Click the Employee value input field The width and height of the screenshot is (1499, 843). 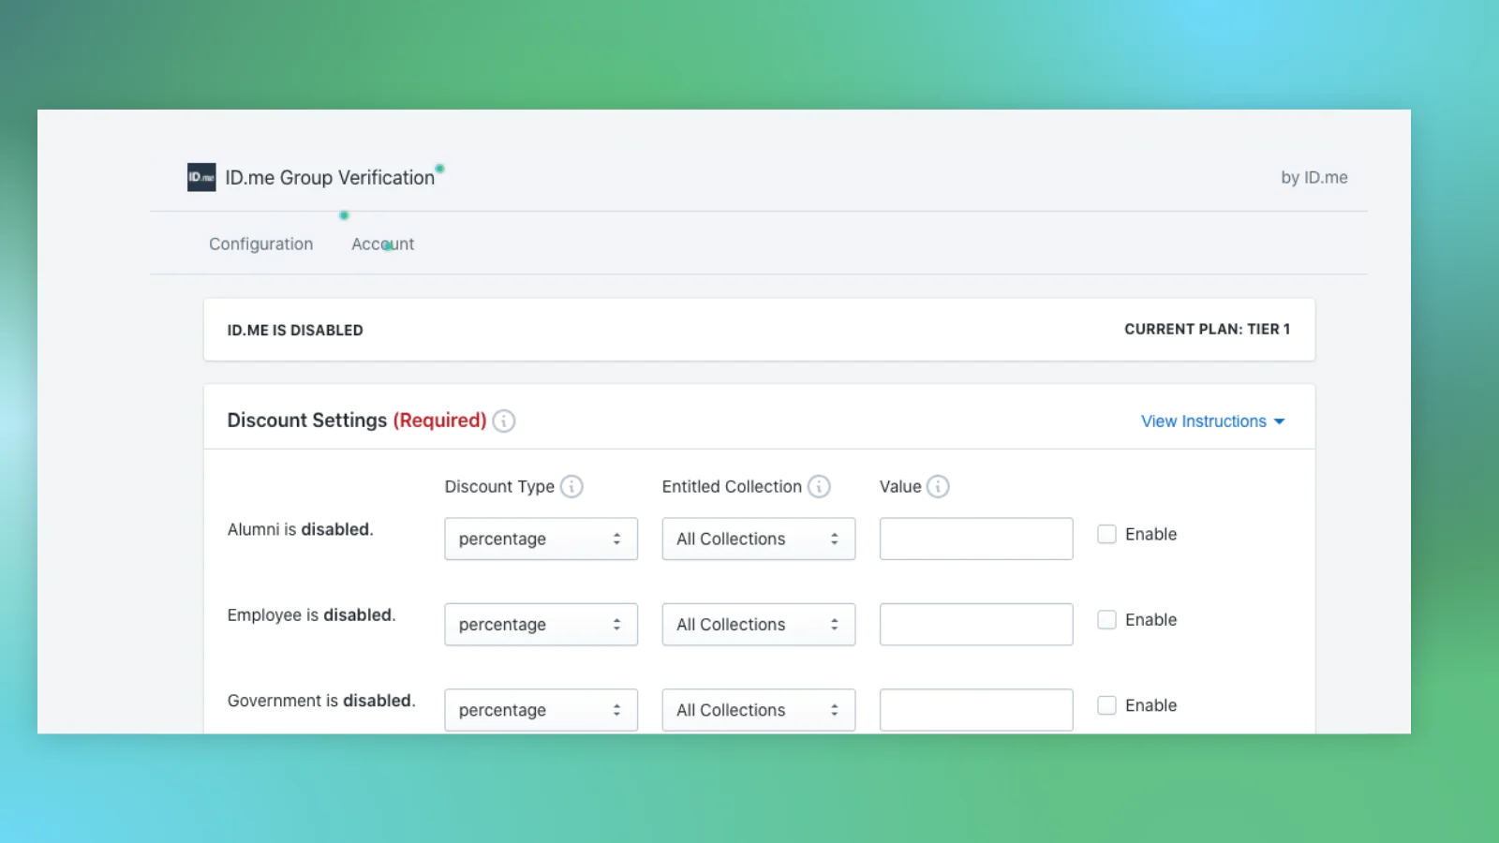975,624
